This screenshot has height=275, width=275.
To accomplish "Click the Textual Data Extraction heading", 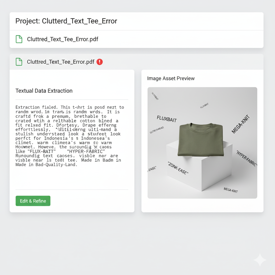I will 44,91.
